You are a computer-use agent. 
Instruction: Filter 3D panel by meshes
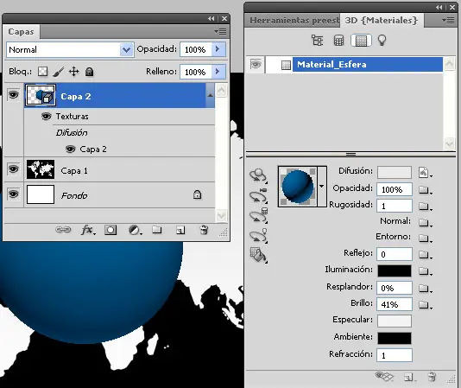[338, 41]
